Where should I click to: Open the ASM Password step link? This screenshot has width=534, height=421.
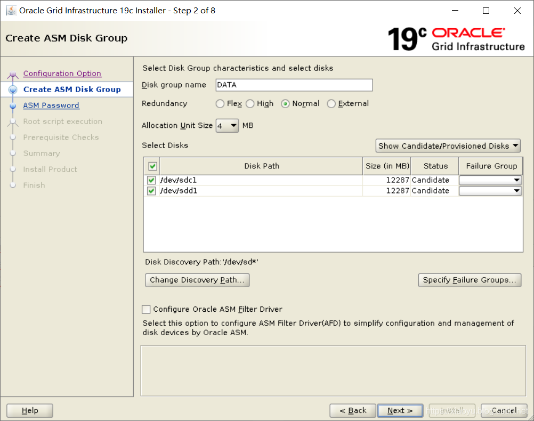(x=51, y=106)
